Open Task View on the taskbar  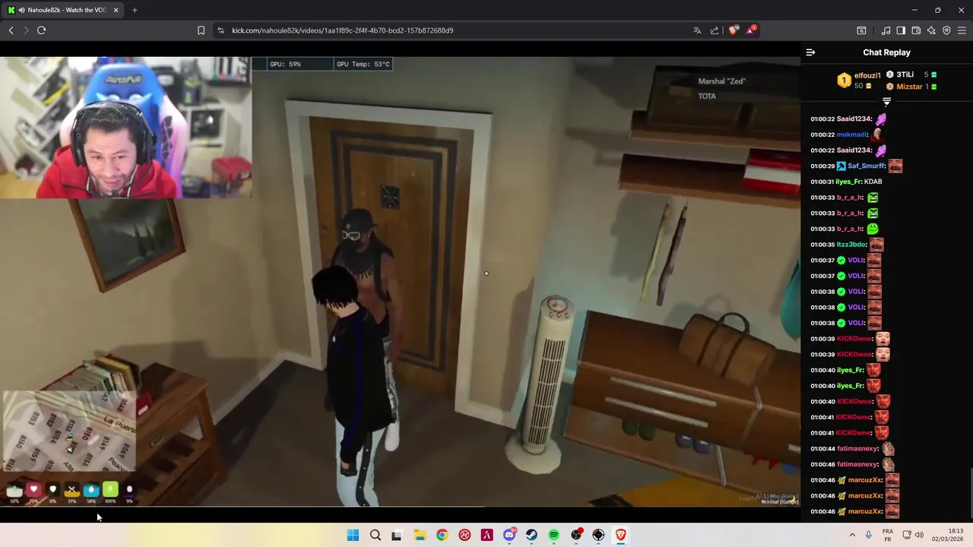point(397,536)
